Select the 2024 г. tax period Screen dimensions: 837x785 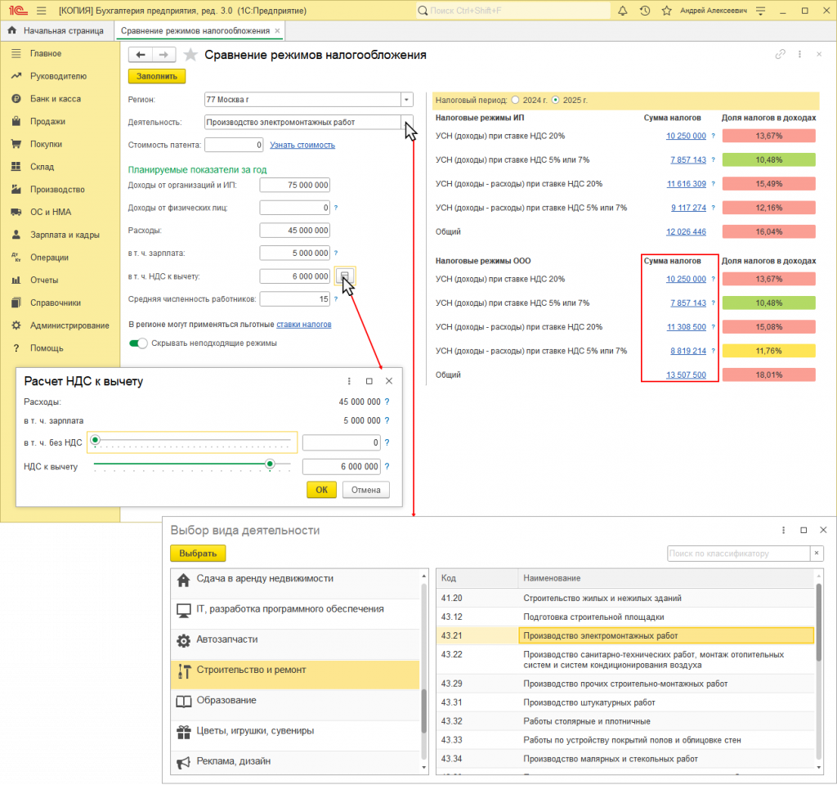[515, 100]
